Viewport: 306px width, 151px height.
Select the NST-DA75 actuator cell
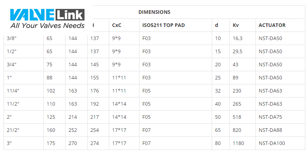pos(270,117)
